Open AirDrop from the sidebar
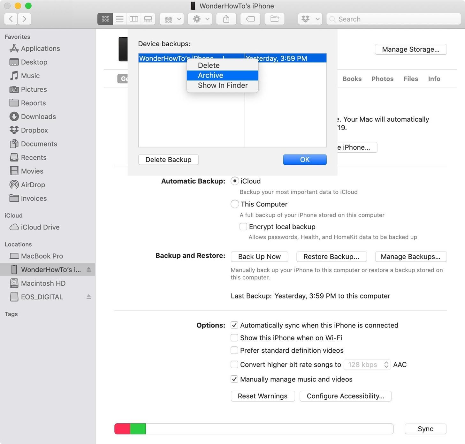Image resolution: width=465 pixels, height=444 pixels. pyautogui.click(x=33, y=184)
